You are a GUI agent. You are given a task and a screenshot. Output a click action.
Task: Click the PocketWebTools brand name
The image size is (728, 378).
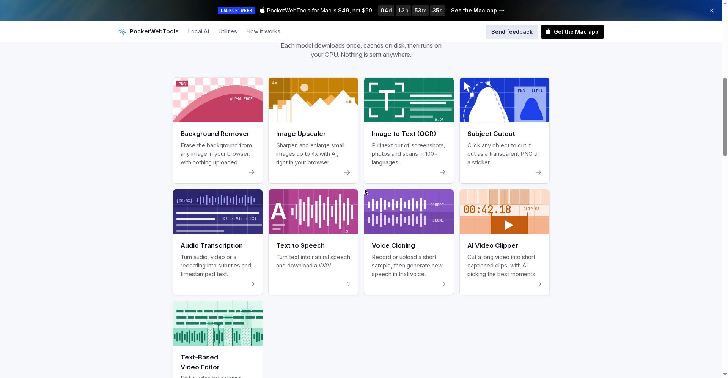point(154,31)
